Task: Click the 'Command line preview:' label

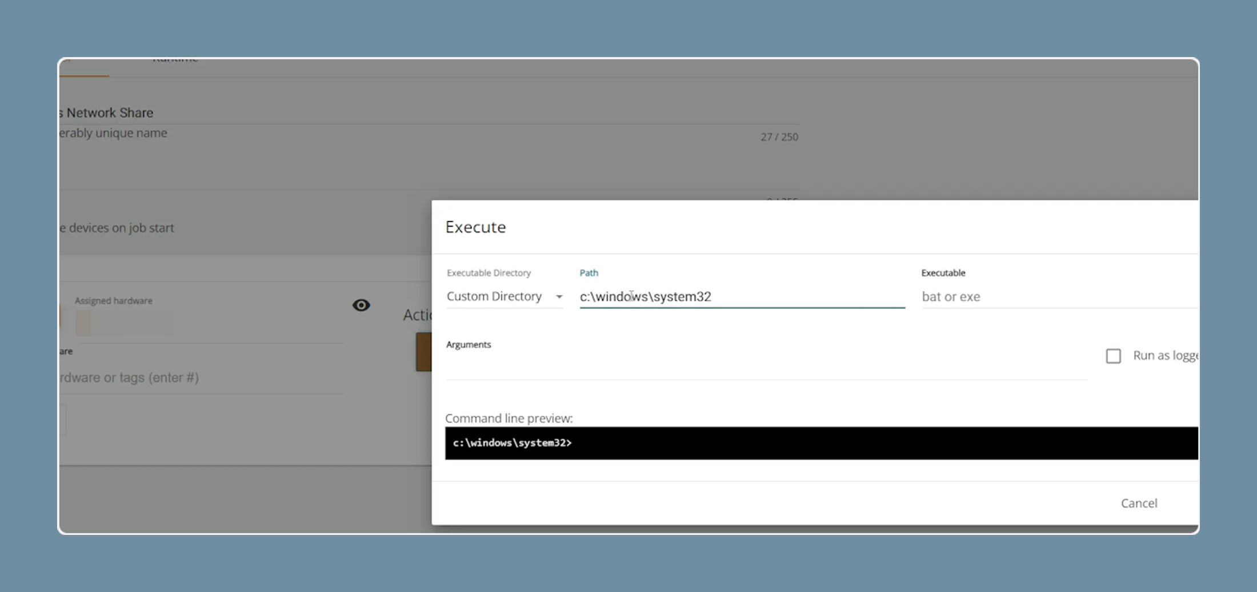Action: tap(509, 418)
